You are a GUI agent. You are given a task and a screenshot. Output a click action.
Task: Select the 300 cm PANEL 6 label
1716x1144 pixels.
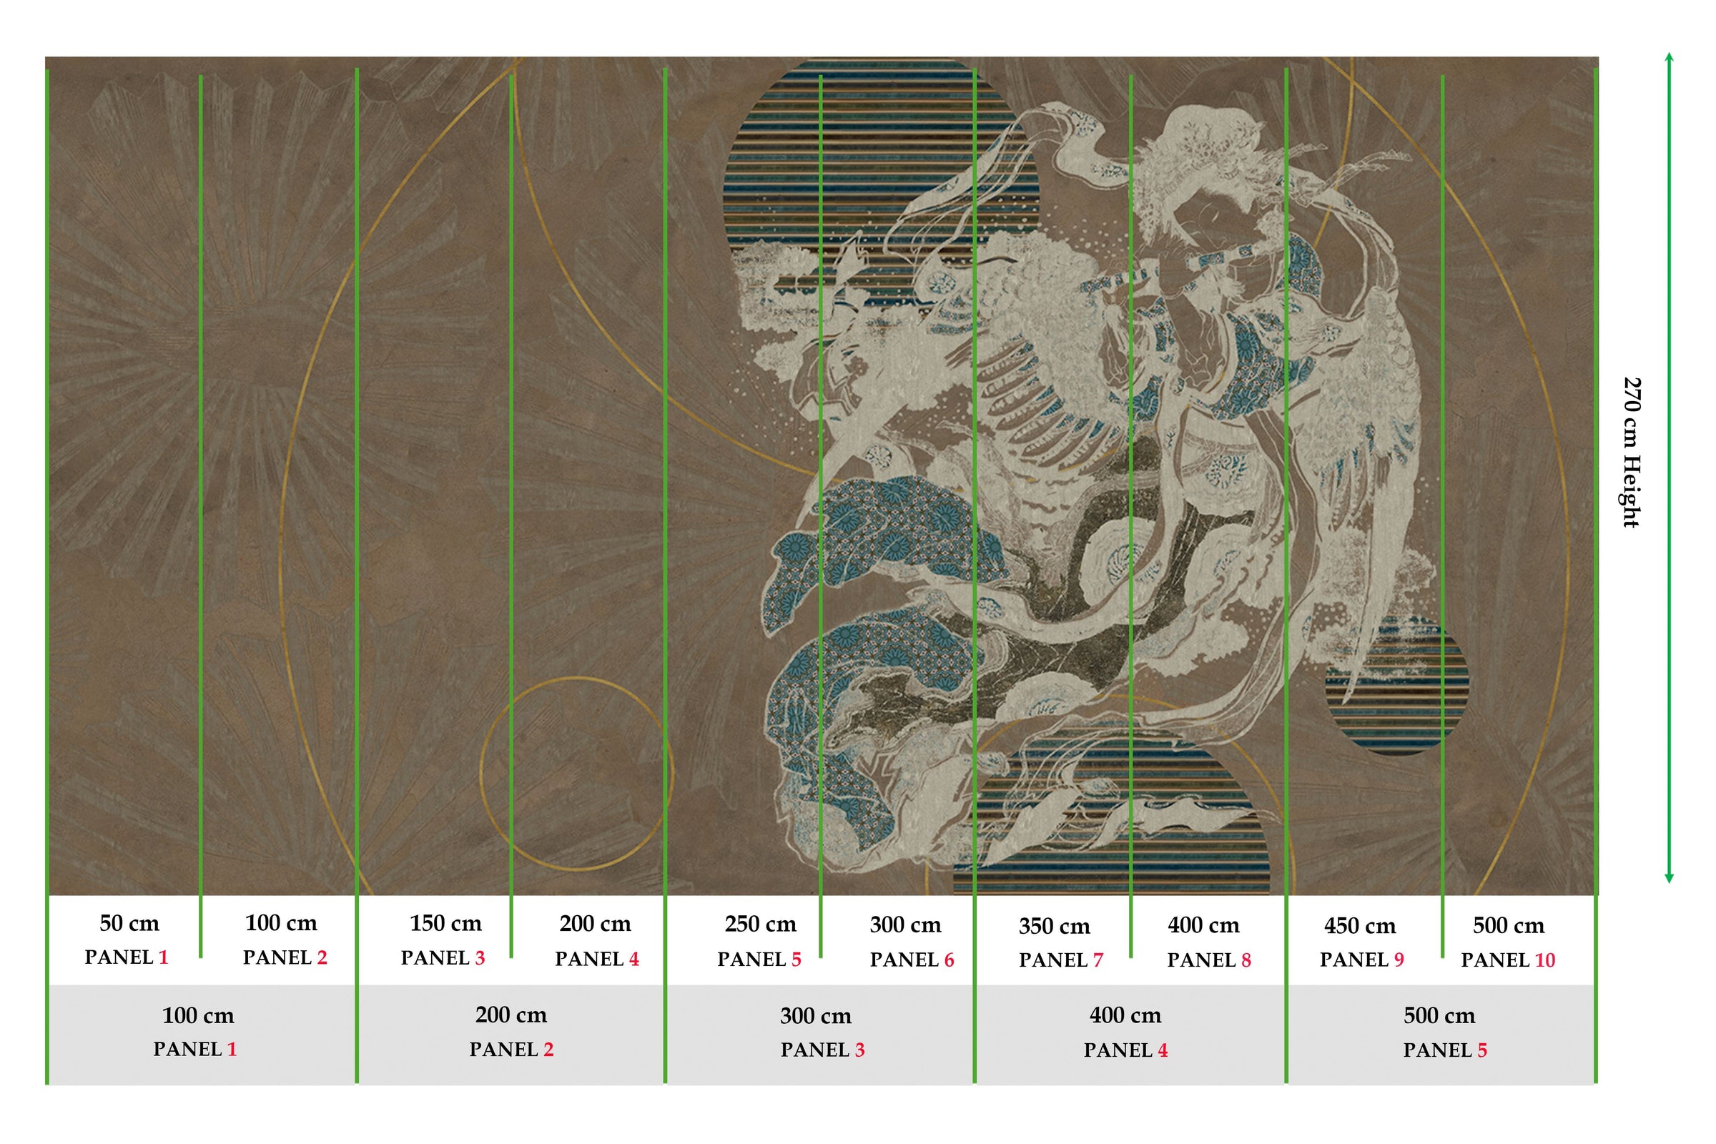click(911, 942)
